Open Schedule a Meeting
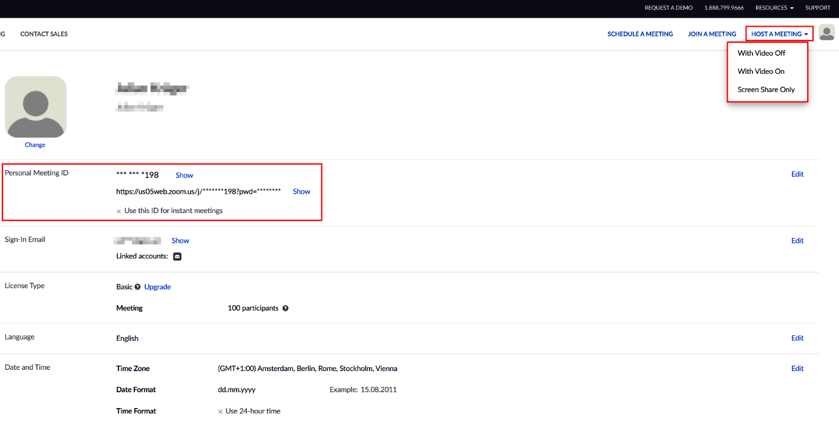The height and width of the screenshot is (431, 839). [640, 34]
